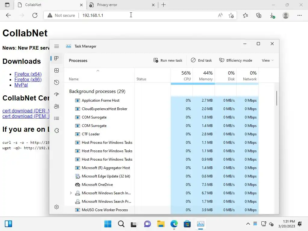Sort processes by Network column
308x231 pixels.
[x=248, y=75]
